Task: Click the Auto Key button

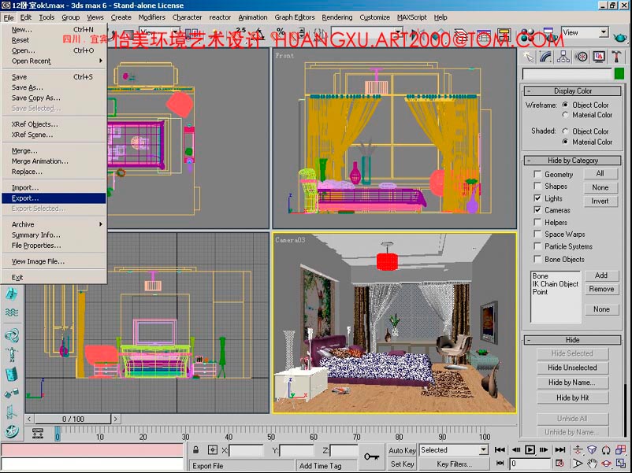Action: click(x=402, y=450)
